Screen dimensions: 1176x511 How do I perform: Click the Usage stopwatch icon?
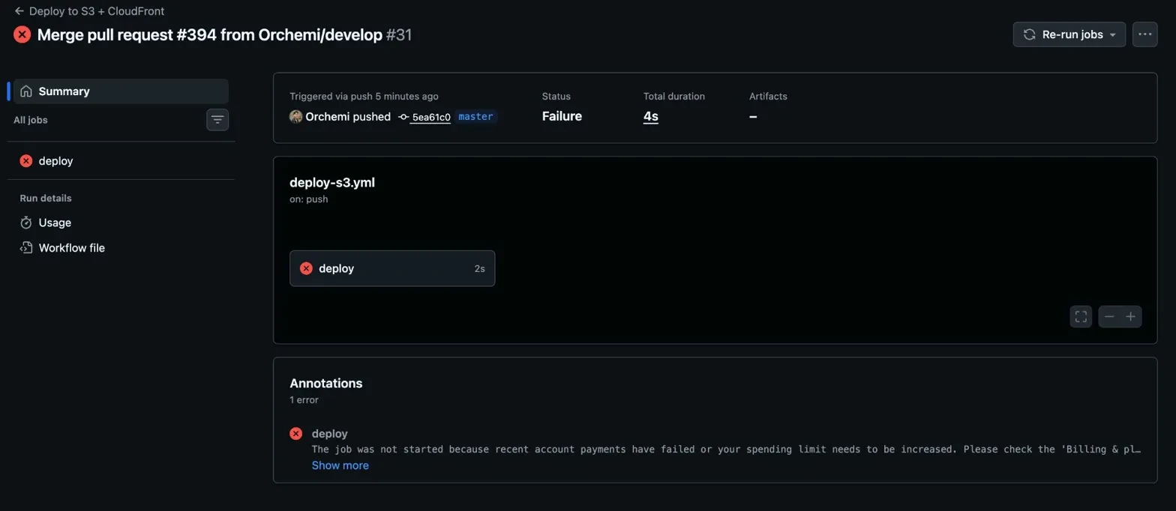click(x=26, y=223)
